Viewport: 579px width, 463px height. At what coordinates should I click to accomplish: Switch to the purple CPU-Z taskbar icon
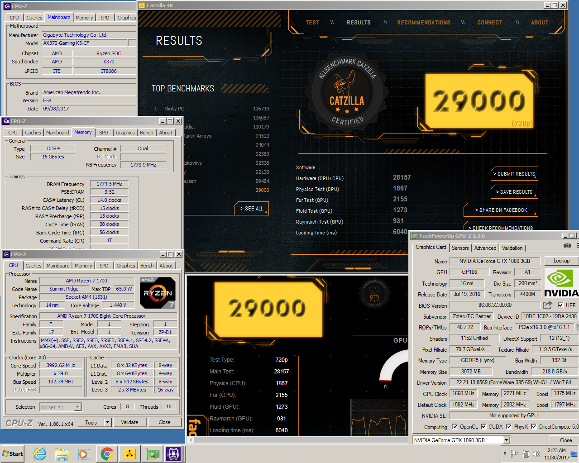coord(173,453)
